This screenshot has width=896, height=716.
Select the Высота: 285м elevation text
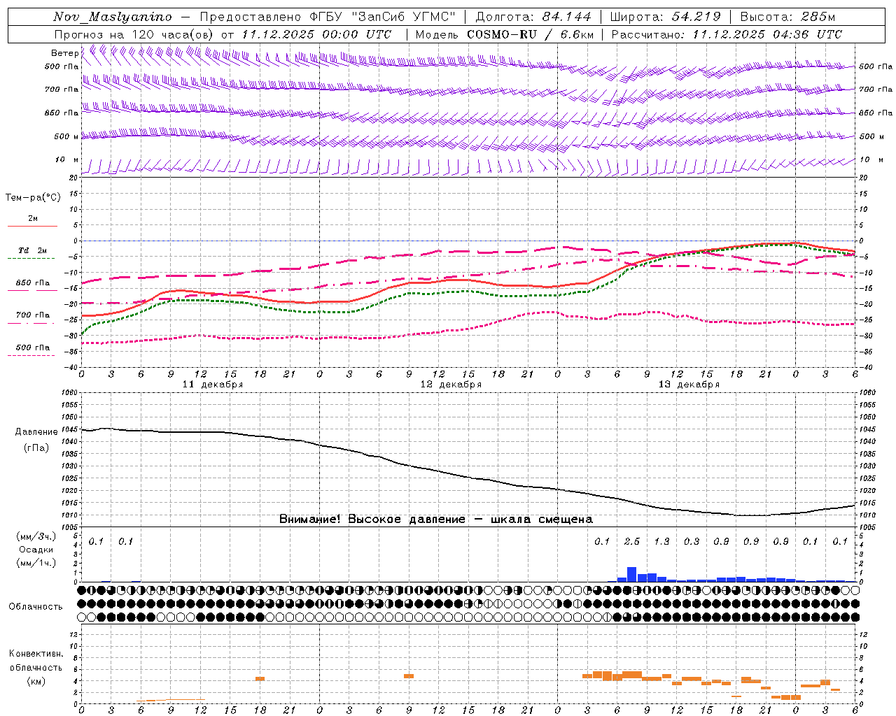pyautogui.click(x=787, y=17)
